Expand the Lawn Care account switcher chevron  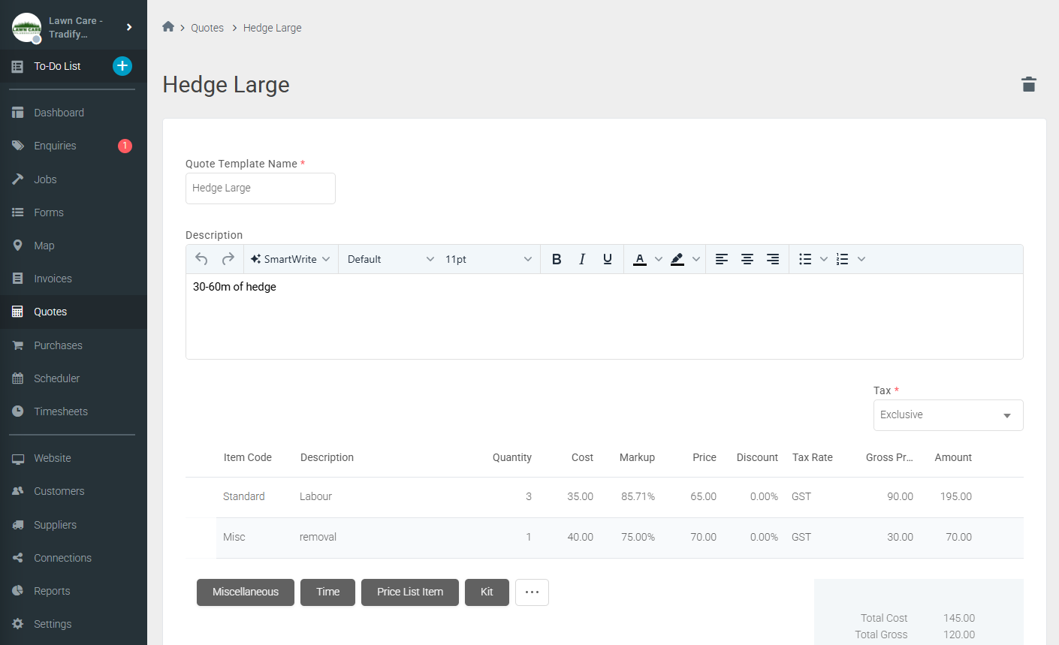tap(129, 27)
